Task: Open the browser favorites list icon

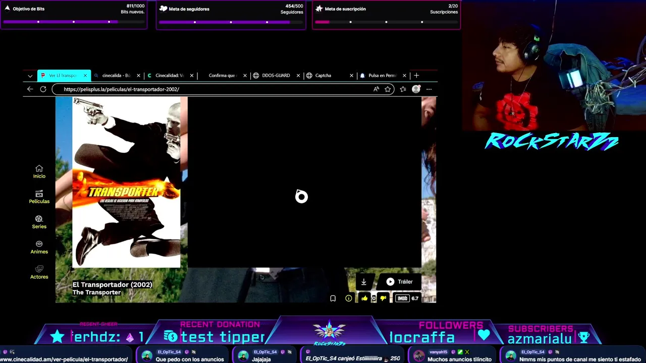Action: [403, 89]
